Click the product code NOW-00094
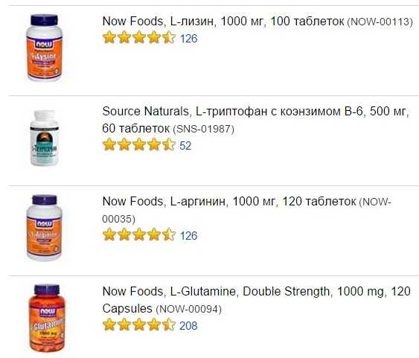 tap(188, 310)
